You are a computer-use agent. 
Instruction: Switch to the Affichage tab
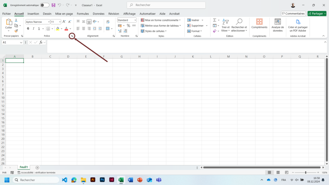pos(129,13)
